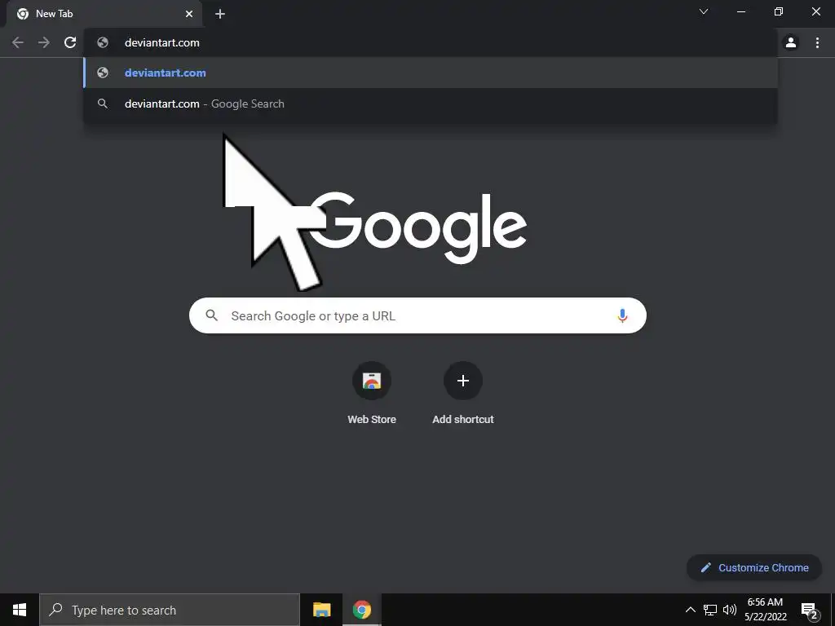The image size is (835, 626).
Task: Open the Windows Start menu
Action: 20,610
